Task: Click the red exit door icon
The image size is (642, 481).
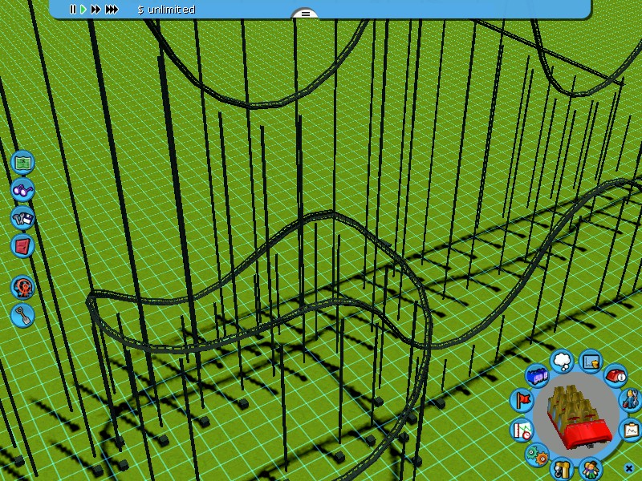Action: tap(22, 245)
